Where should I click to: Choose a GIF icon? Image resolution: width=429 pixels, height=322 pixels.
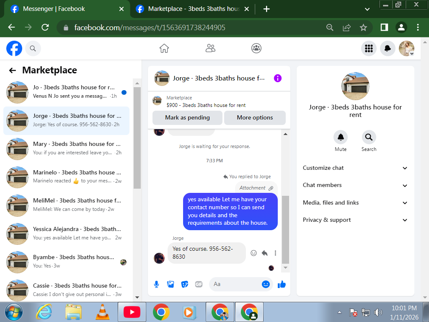point(199,285)
